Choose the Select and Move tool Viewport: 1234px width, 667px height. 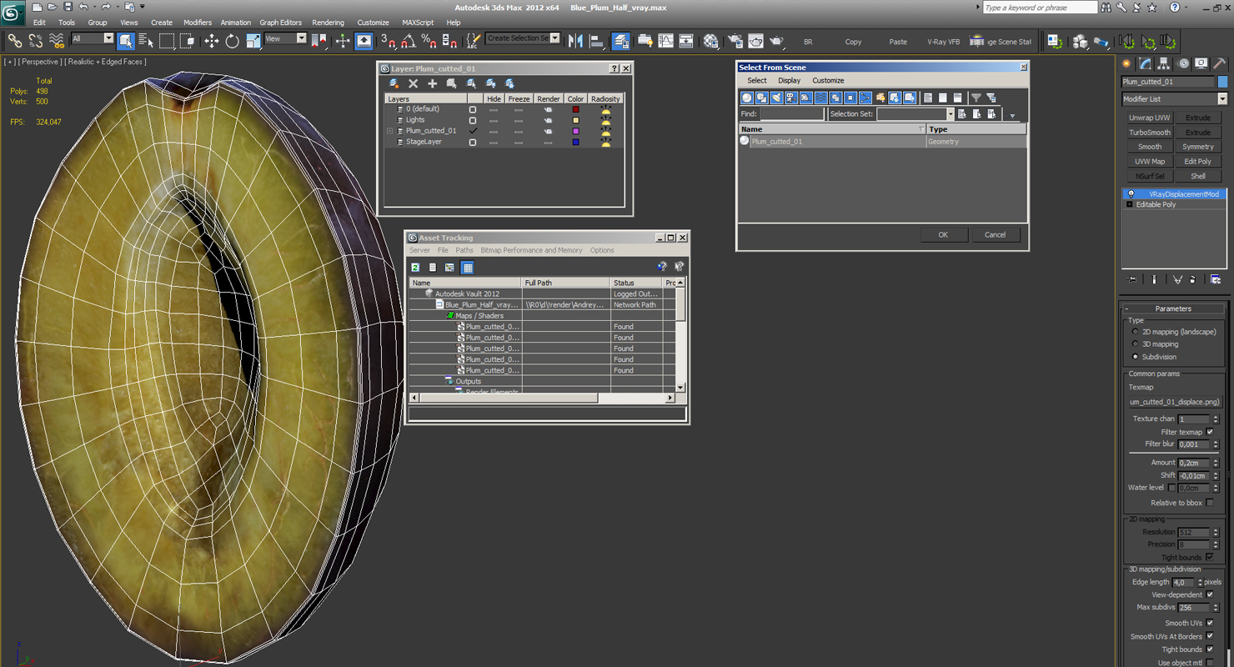coord(212,40)
